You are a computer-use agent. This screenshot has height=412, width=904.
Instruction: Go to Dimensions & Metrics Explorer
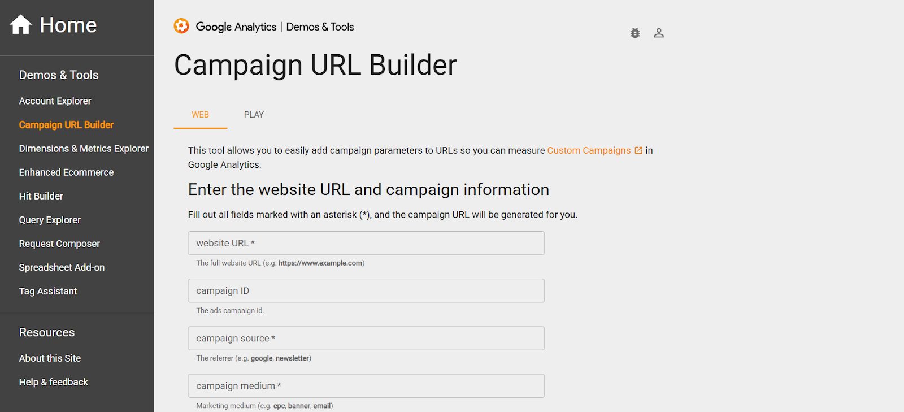tap(84, 149)
